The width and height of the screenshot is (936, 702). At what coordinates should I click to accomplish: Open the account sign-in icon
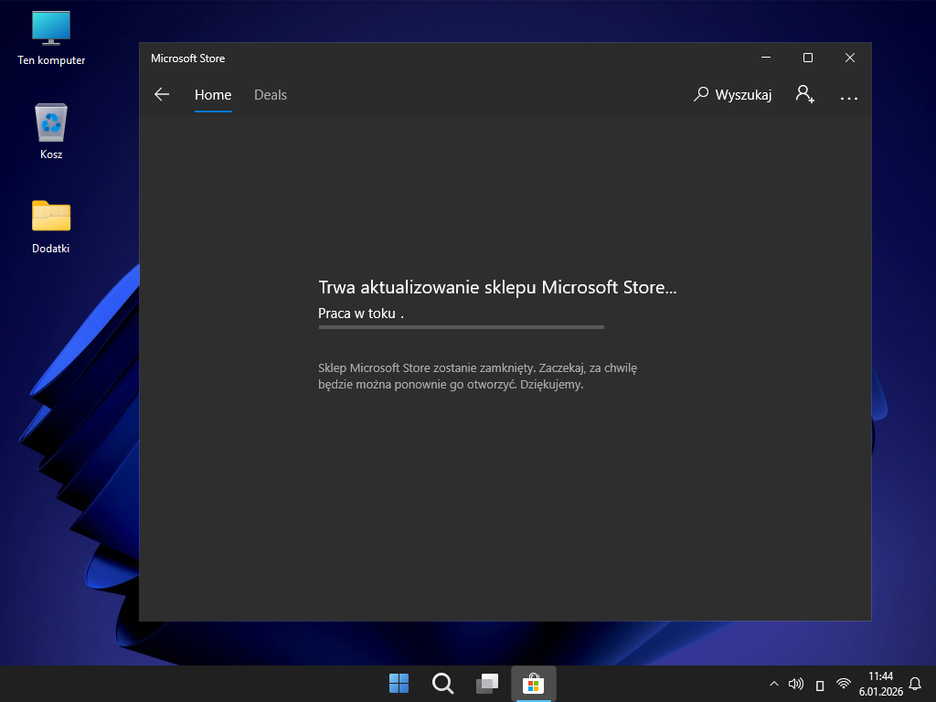(x=804, y=94)
